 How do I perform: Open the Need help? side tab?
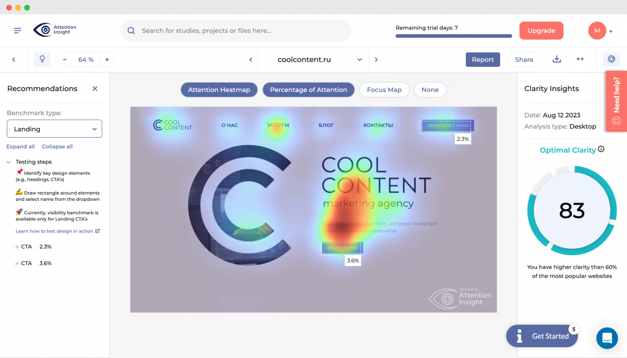(616, 101)
